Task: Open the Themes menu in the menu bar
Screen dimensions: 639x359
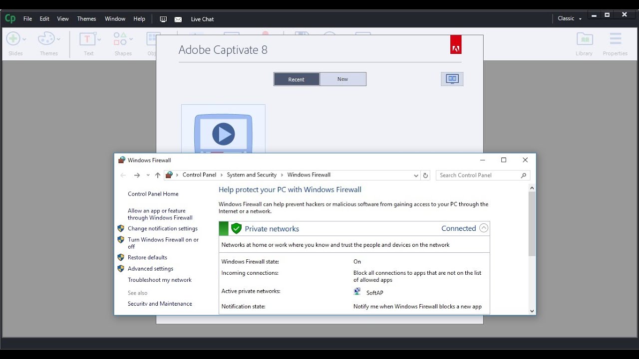Action: coord(86,19)
